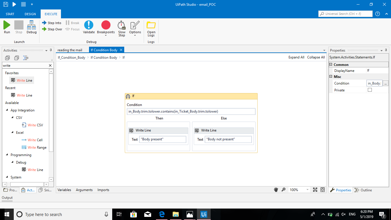Collapse the Programming tree node
This screenshot has width=391, height=220.
pyautogui.click(x=7, y=155)
